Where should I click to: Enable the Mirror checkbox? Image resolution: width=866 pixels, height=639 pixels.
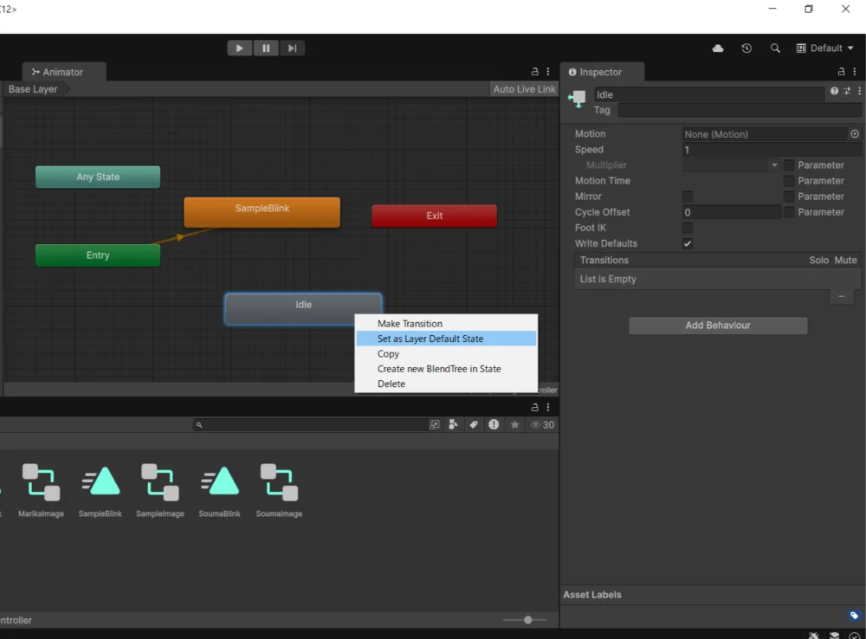[688, 197]
